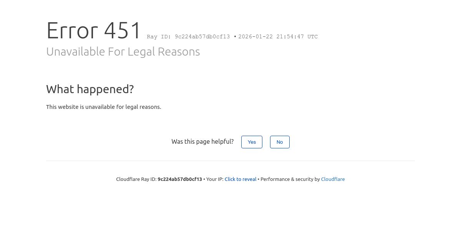Click the 2026-01-22 UTC timestamp

point(278,37)
